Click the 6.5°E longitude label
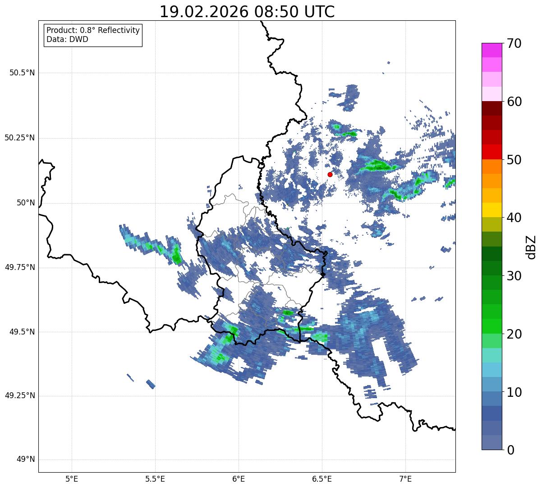 [x=322, y=479]
